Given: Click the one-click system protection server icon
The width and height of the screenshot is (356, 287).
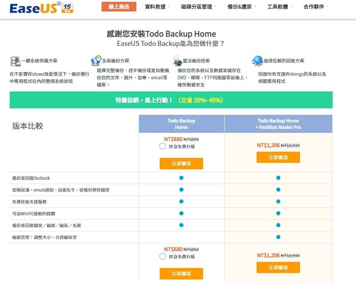Looking at the screenshot, I should 15,61.
